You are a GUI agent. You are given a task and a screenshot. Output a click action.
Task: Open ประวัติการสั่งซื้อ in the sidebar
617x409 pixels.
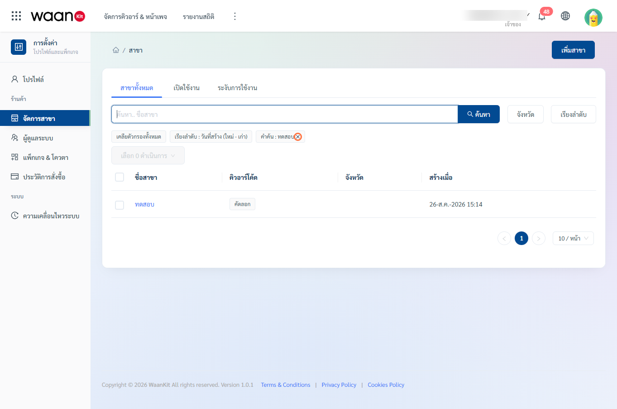point(45,177)
